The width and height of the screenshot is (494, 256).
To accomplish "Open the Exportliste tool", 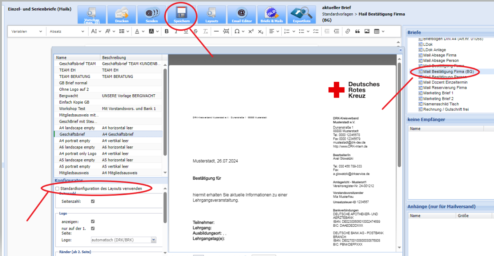I will pos(302,14).
